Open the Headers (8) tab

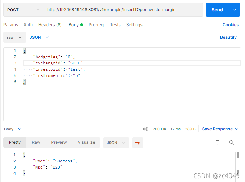coord(50,25)
